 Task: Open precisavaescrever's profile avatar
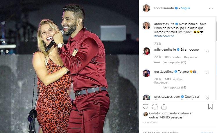pos(146,97)
